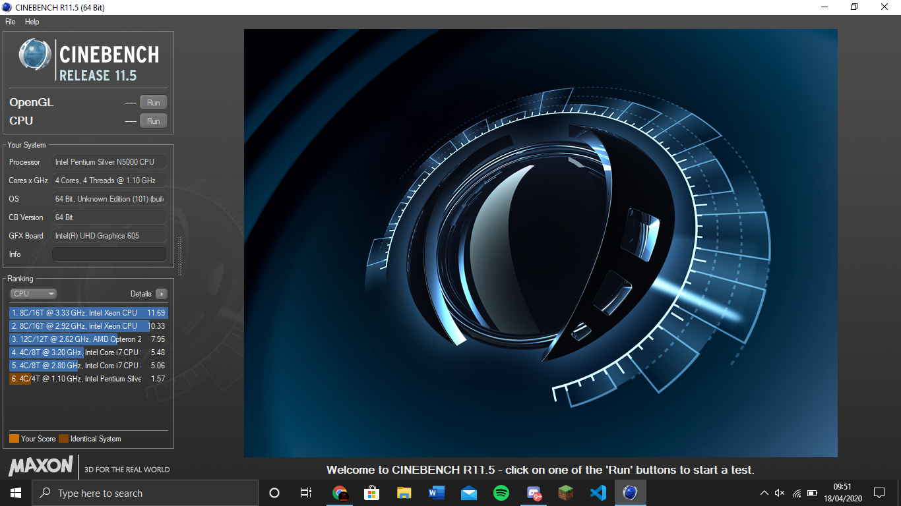
Task: Click the Cores x GHz value field
Action: (109, 181)
